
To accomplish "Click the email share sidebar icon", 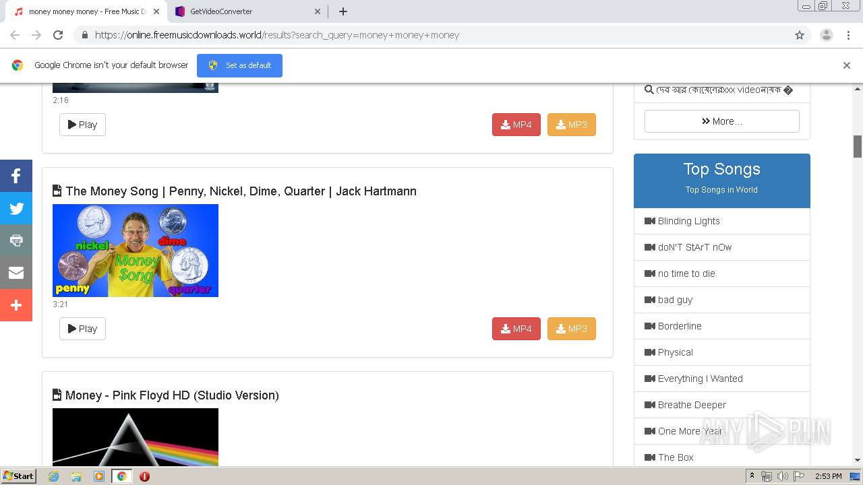I will click(16, 273).
